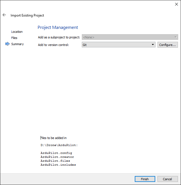Click ArduPilot.creator in the file list
181x185 pixels.
click(x=57, y=157)
